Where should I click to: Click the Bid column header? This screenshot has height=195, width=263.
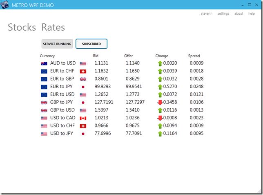pos(96,56)
